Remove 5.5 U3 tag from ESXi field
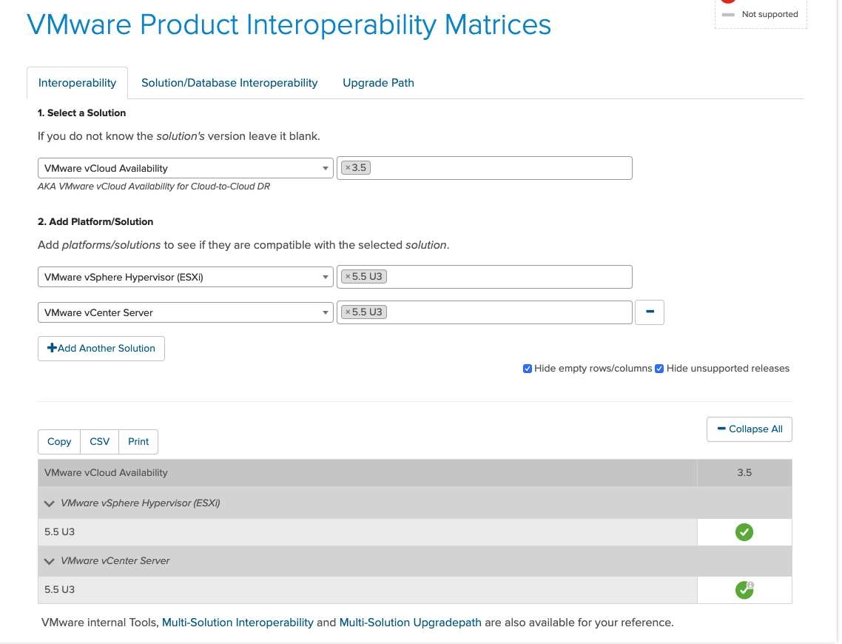Viewport: 842px width, 644px height. coord(348,277)
